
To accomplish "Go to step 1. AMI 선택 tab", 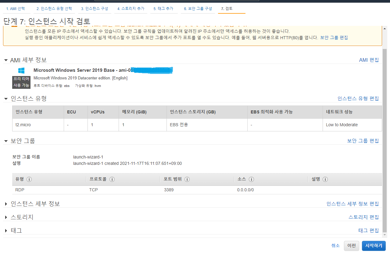I will [16, 9].
